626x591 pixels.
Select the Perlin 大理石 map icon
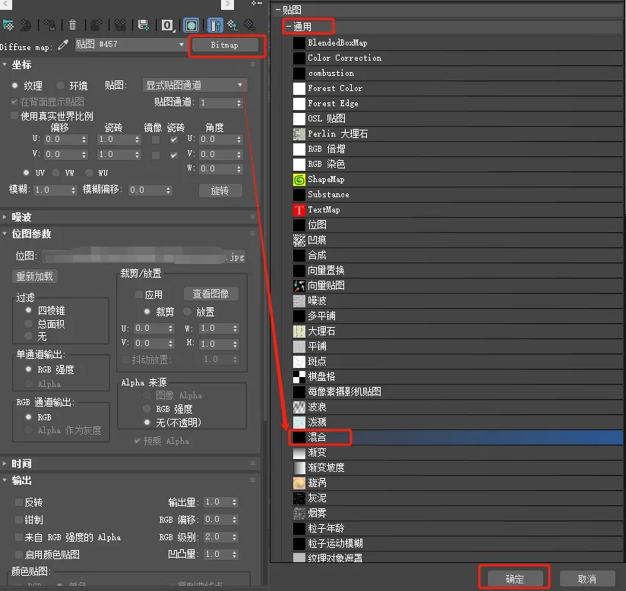pyautogui.click(x=299, y=134)
